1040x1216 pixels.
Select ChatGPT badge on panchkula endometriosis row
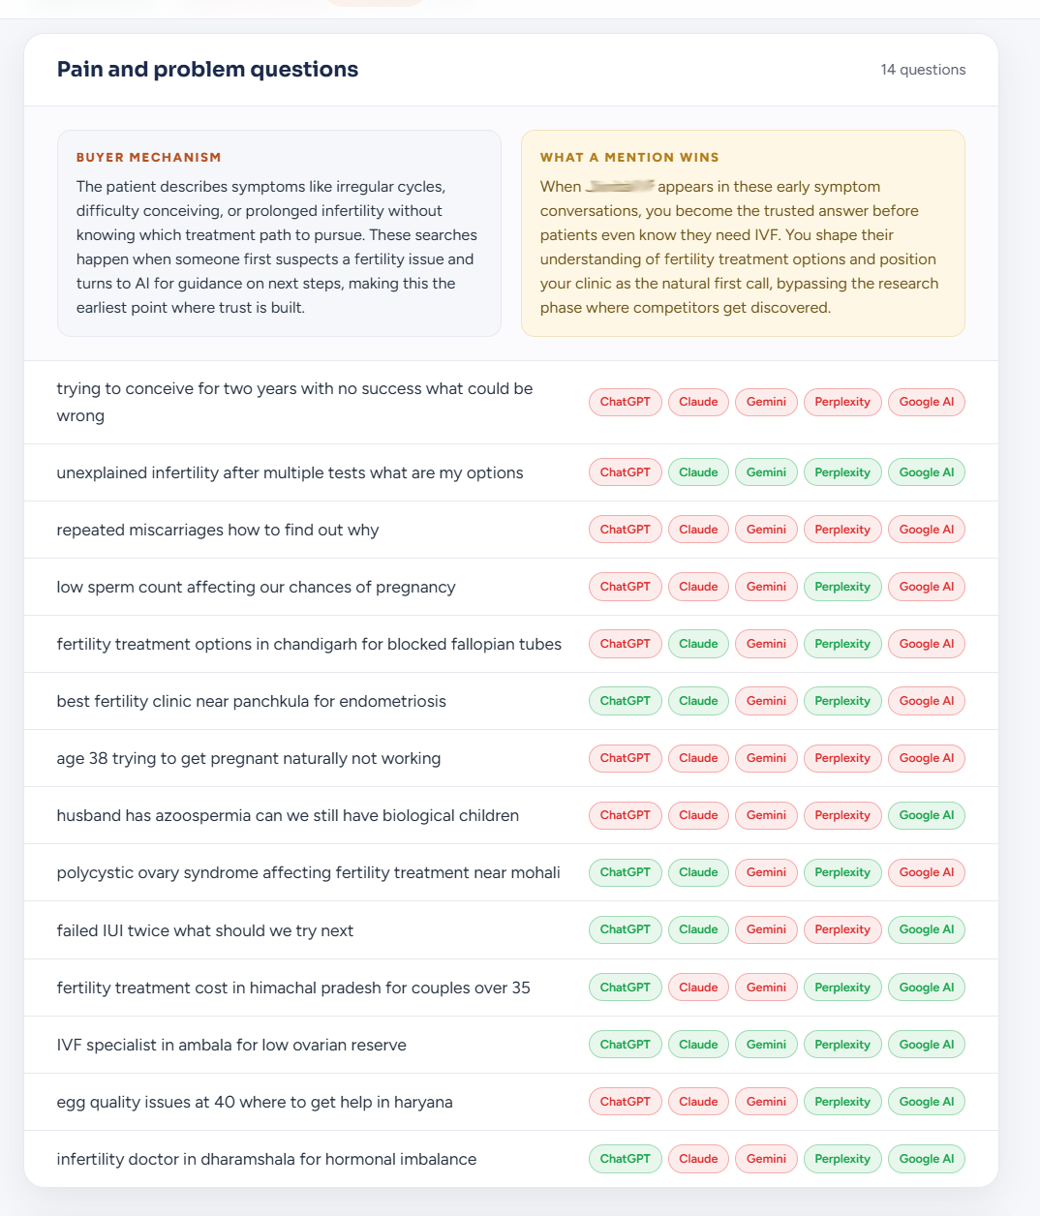[626, 701]
